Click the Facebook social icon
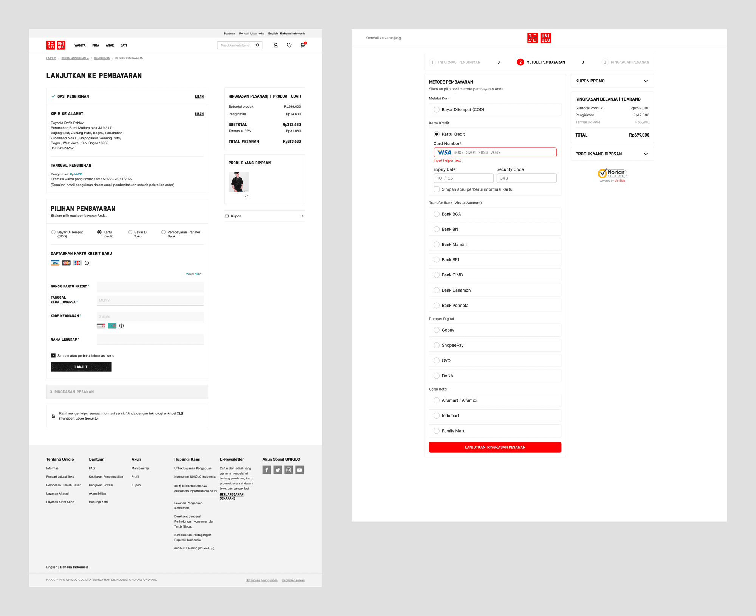Screen dimensions: 756x616 pos(267,470)
